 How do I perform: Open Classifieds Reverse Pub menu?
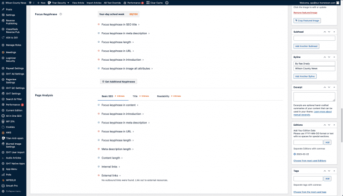coord(12,30)
